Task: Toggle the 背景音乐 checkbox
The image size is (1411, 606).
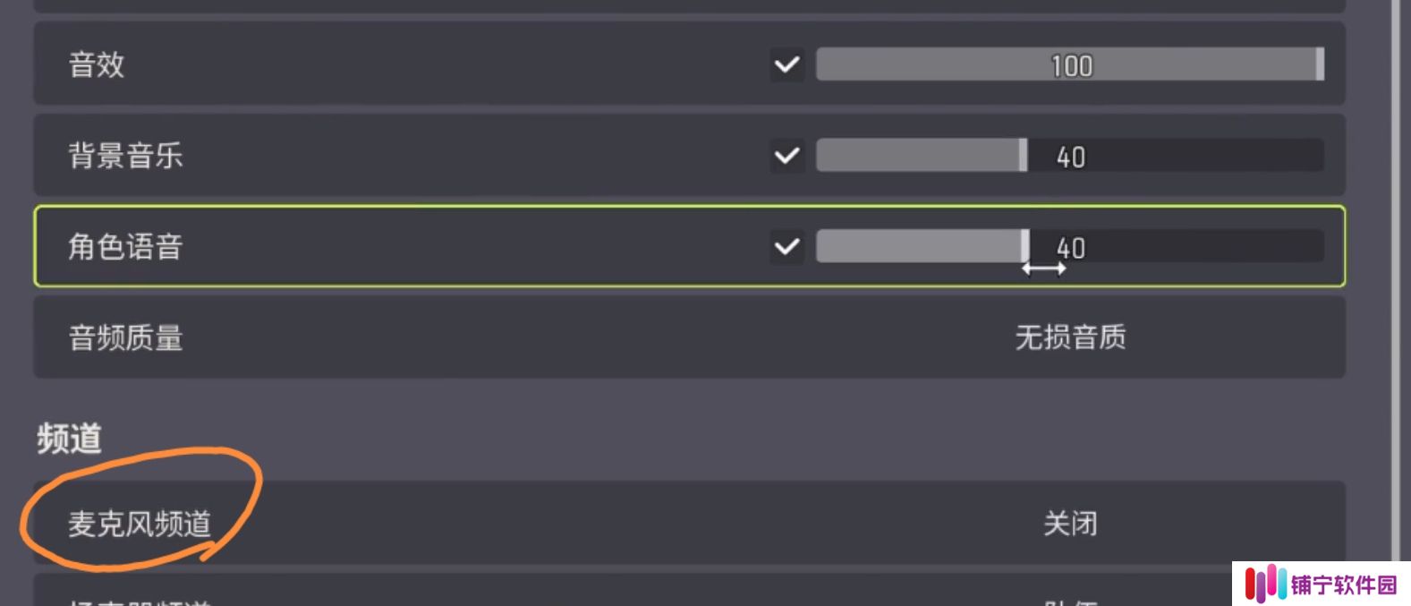Action: click(787, 157)
